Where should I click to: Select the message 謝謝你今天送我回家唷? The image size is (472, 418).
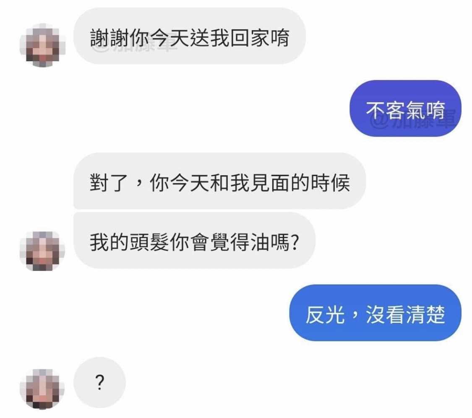click(x=190, y=36)
